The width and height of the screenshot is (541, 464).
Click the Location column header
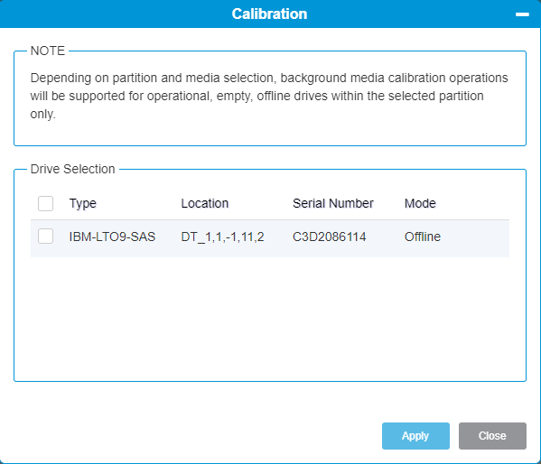coord(205,203)
